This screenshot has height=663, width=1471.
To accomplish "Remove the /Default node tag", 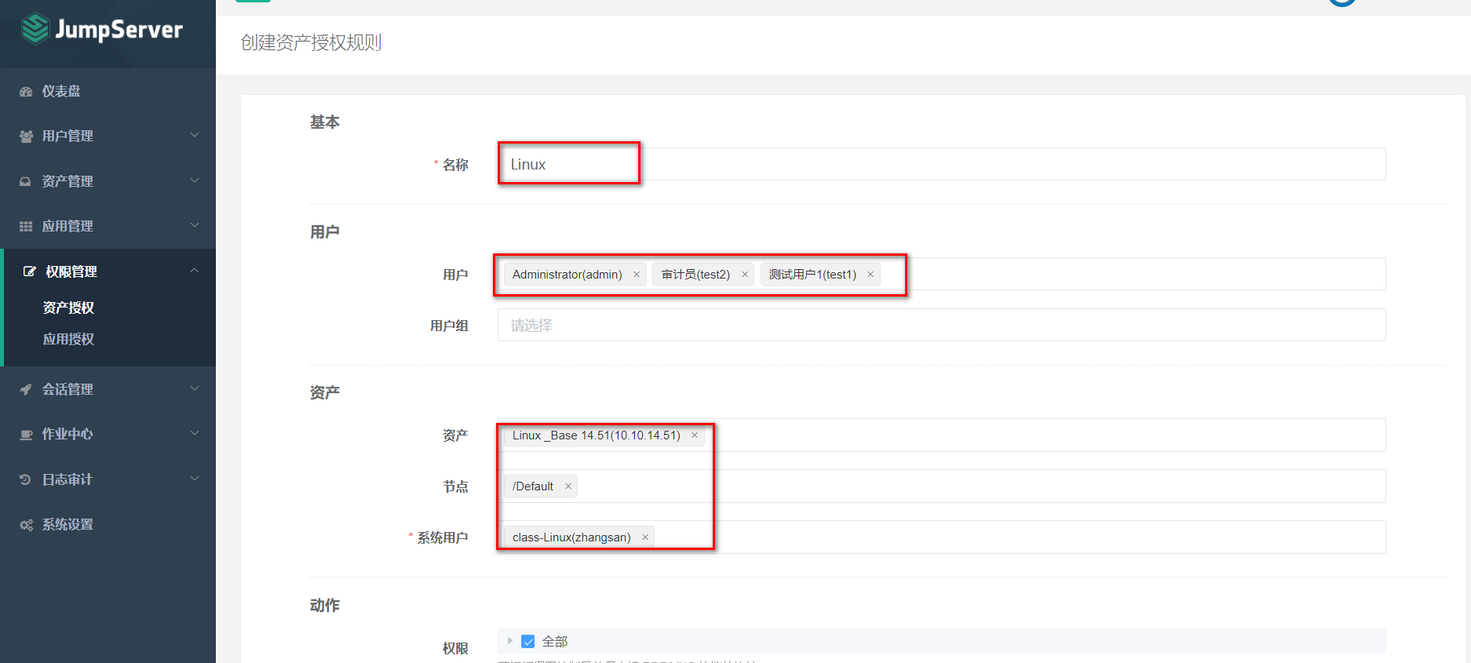I will tap(568, 486).
